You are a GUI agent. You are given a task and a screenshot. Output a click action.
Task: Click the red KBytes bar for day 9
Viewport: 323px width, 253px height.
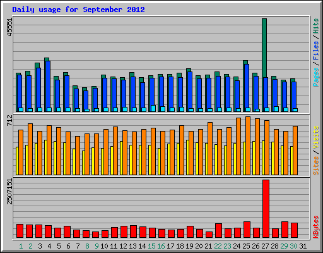[x=95, y=235]
